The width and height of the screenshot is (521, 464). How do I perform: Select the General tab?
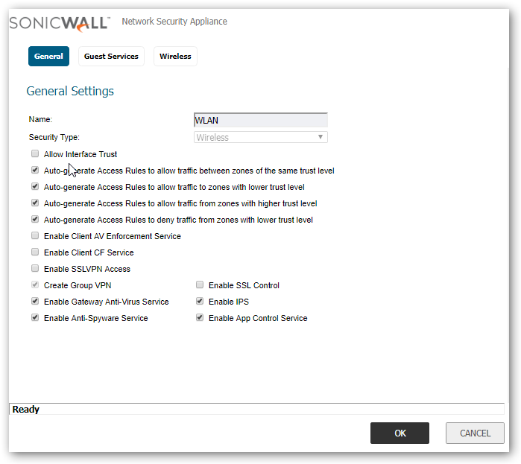pos(48,57)
